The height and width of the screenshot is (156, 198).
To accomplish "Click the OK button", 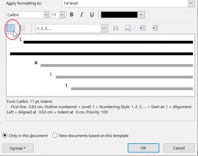I will pyautogui.click(x=143, y=148).
